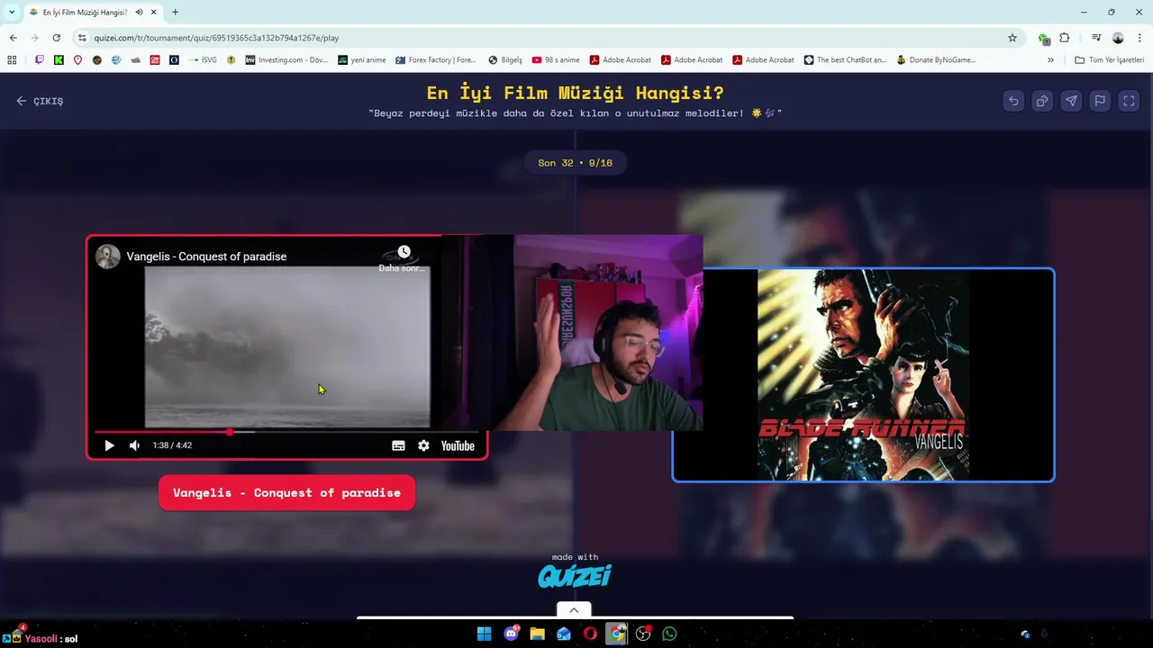Screen dimensions: 1153x648
Task: Open the Tüm Yer İşaretleri folder
Action: (x=1110, y=60)
